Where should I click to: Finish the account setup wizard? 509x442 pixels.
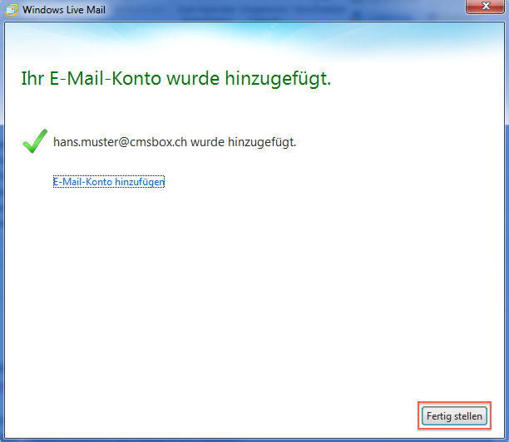[453, 415]
